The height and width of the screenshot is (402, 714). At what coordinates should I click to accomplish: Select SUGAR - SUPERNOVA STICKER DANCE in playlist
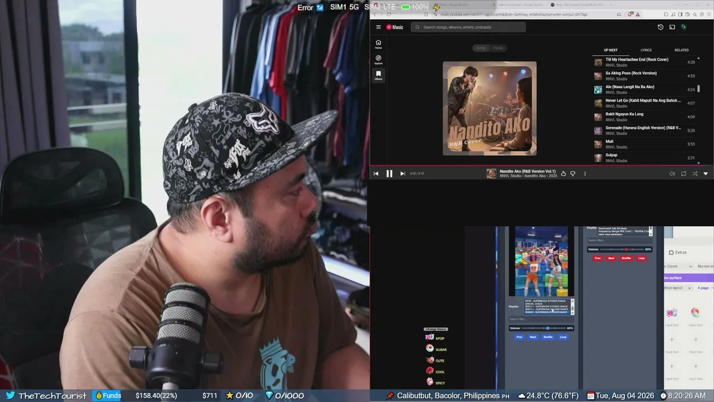(546, 312)
